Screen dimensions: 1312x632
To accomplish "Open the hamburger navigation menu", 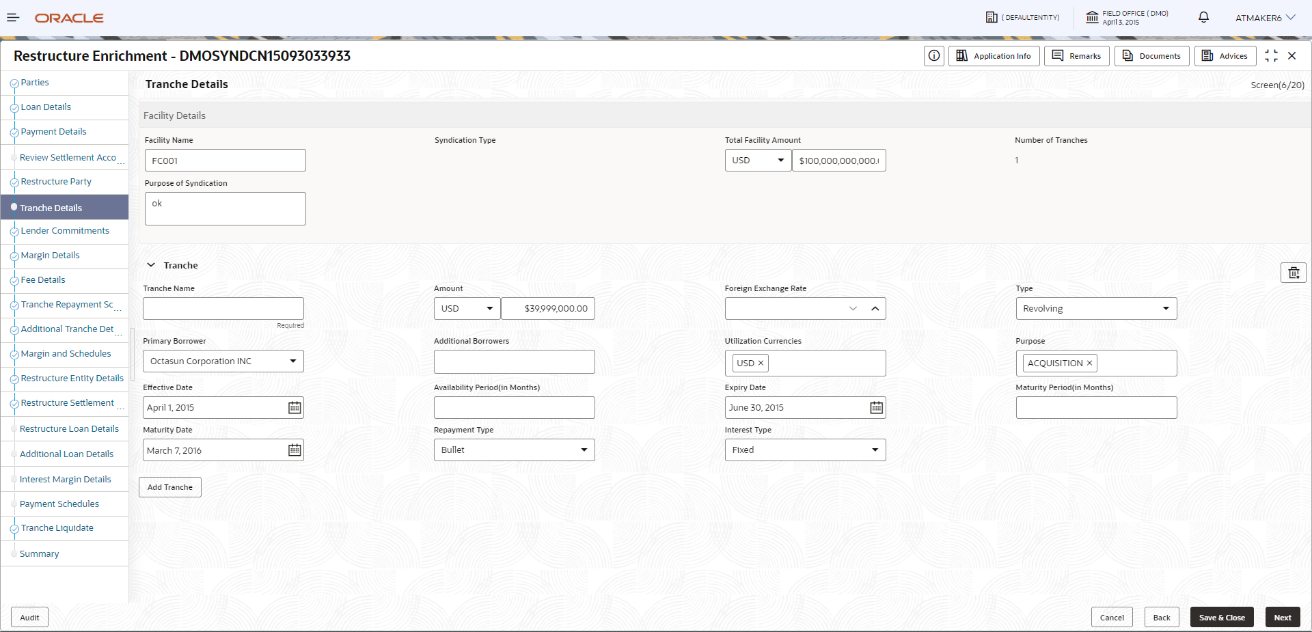I will 13,18.
